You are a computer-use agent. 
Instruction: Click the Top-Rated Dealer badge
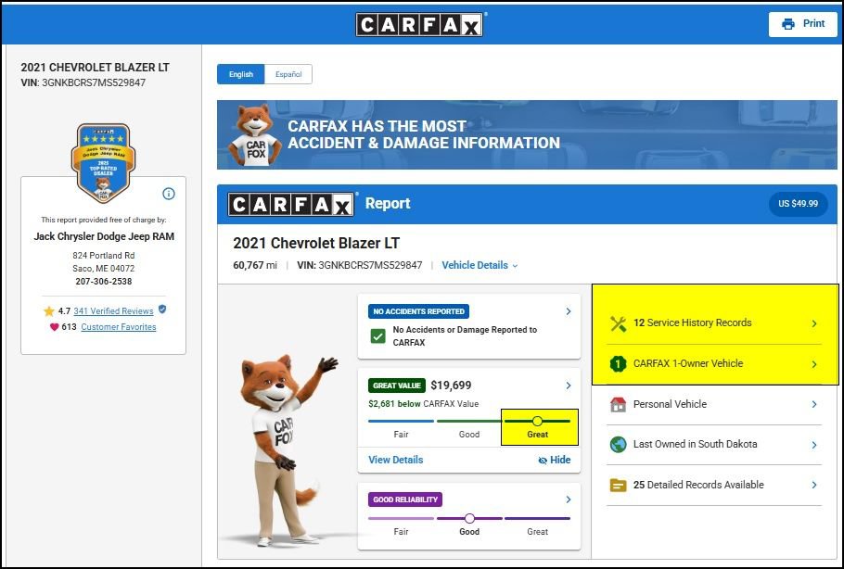coord(103,163)
